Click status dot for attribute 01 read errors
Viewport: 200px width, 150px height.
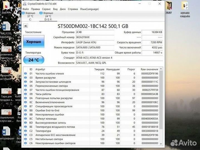click(26, 74)
